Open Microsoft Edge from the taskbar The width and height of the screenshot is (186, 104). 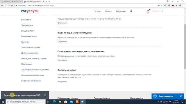click(54, 102)
